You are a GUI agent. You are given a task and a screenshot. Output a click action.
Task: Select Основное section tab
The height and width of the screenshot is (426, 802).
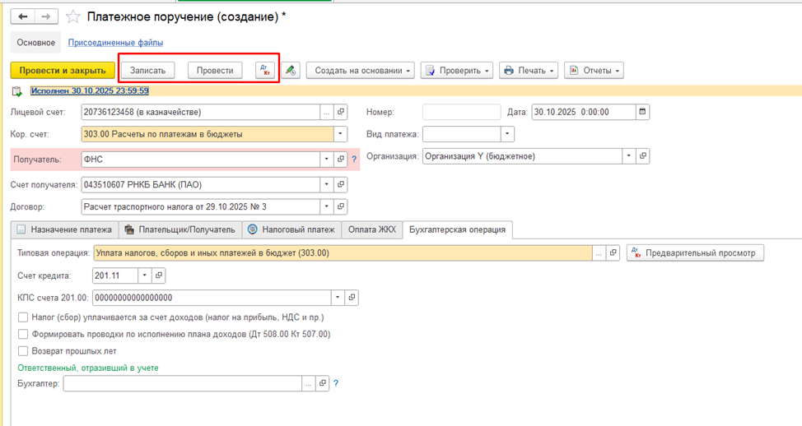35,43
